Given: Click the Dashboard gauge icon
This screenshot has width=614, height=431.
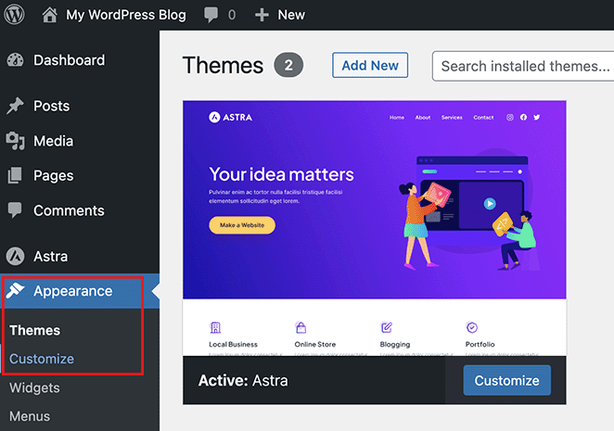Looking at the screenshot, I should tap(15, 60).
